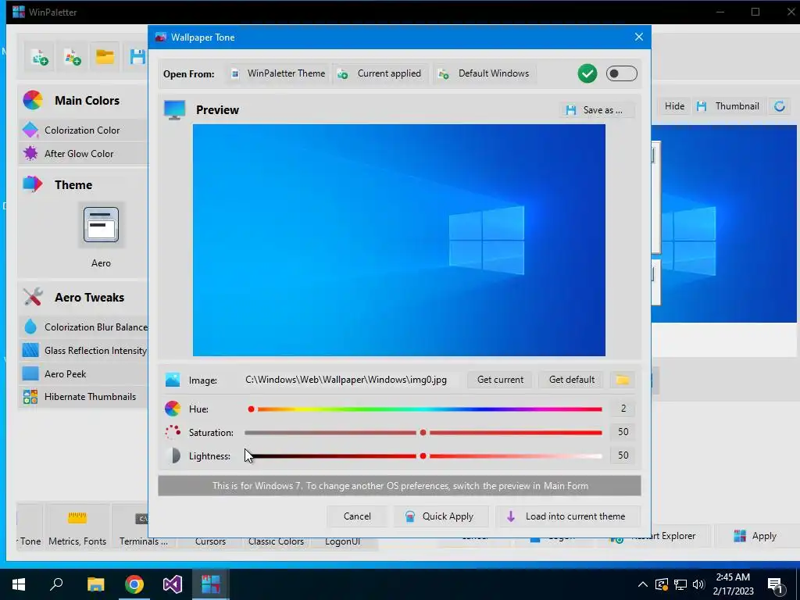The image size is (800, 600).
Task: Select Aero Peek option
Action: click(84, 373)
